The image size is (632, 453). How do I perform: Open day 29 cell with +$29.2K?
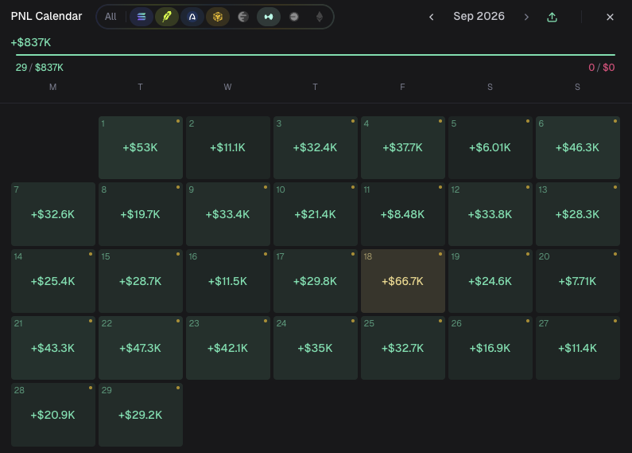tap(141, 415)
